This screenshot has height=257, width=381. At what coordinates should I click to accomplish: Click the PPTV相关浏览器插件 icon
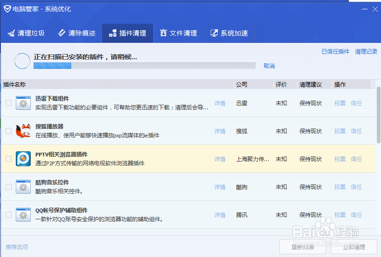23,159
